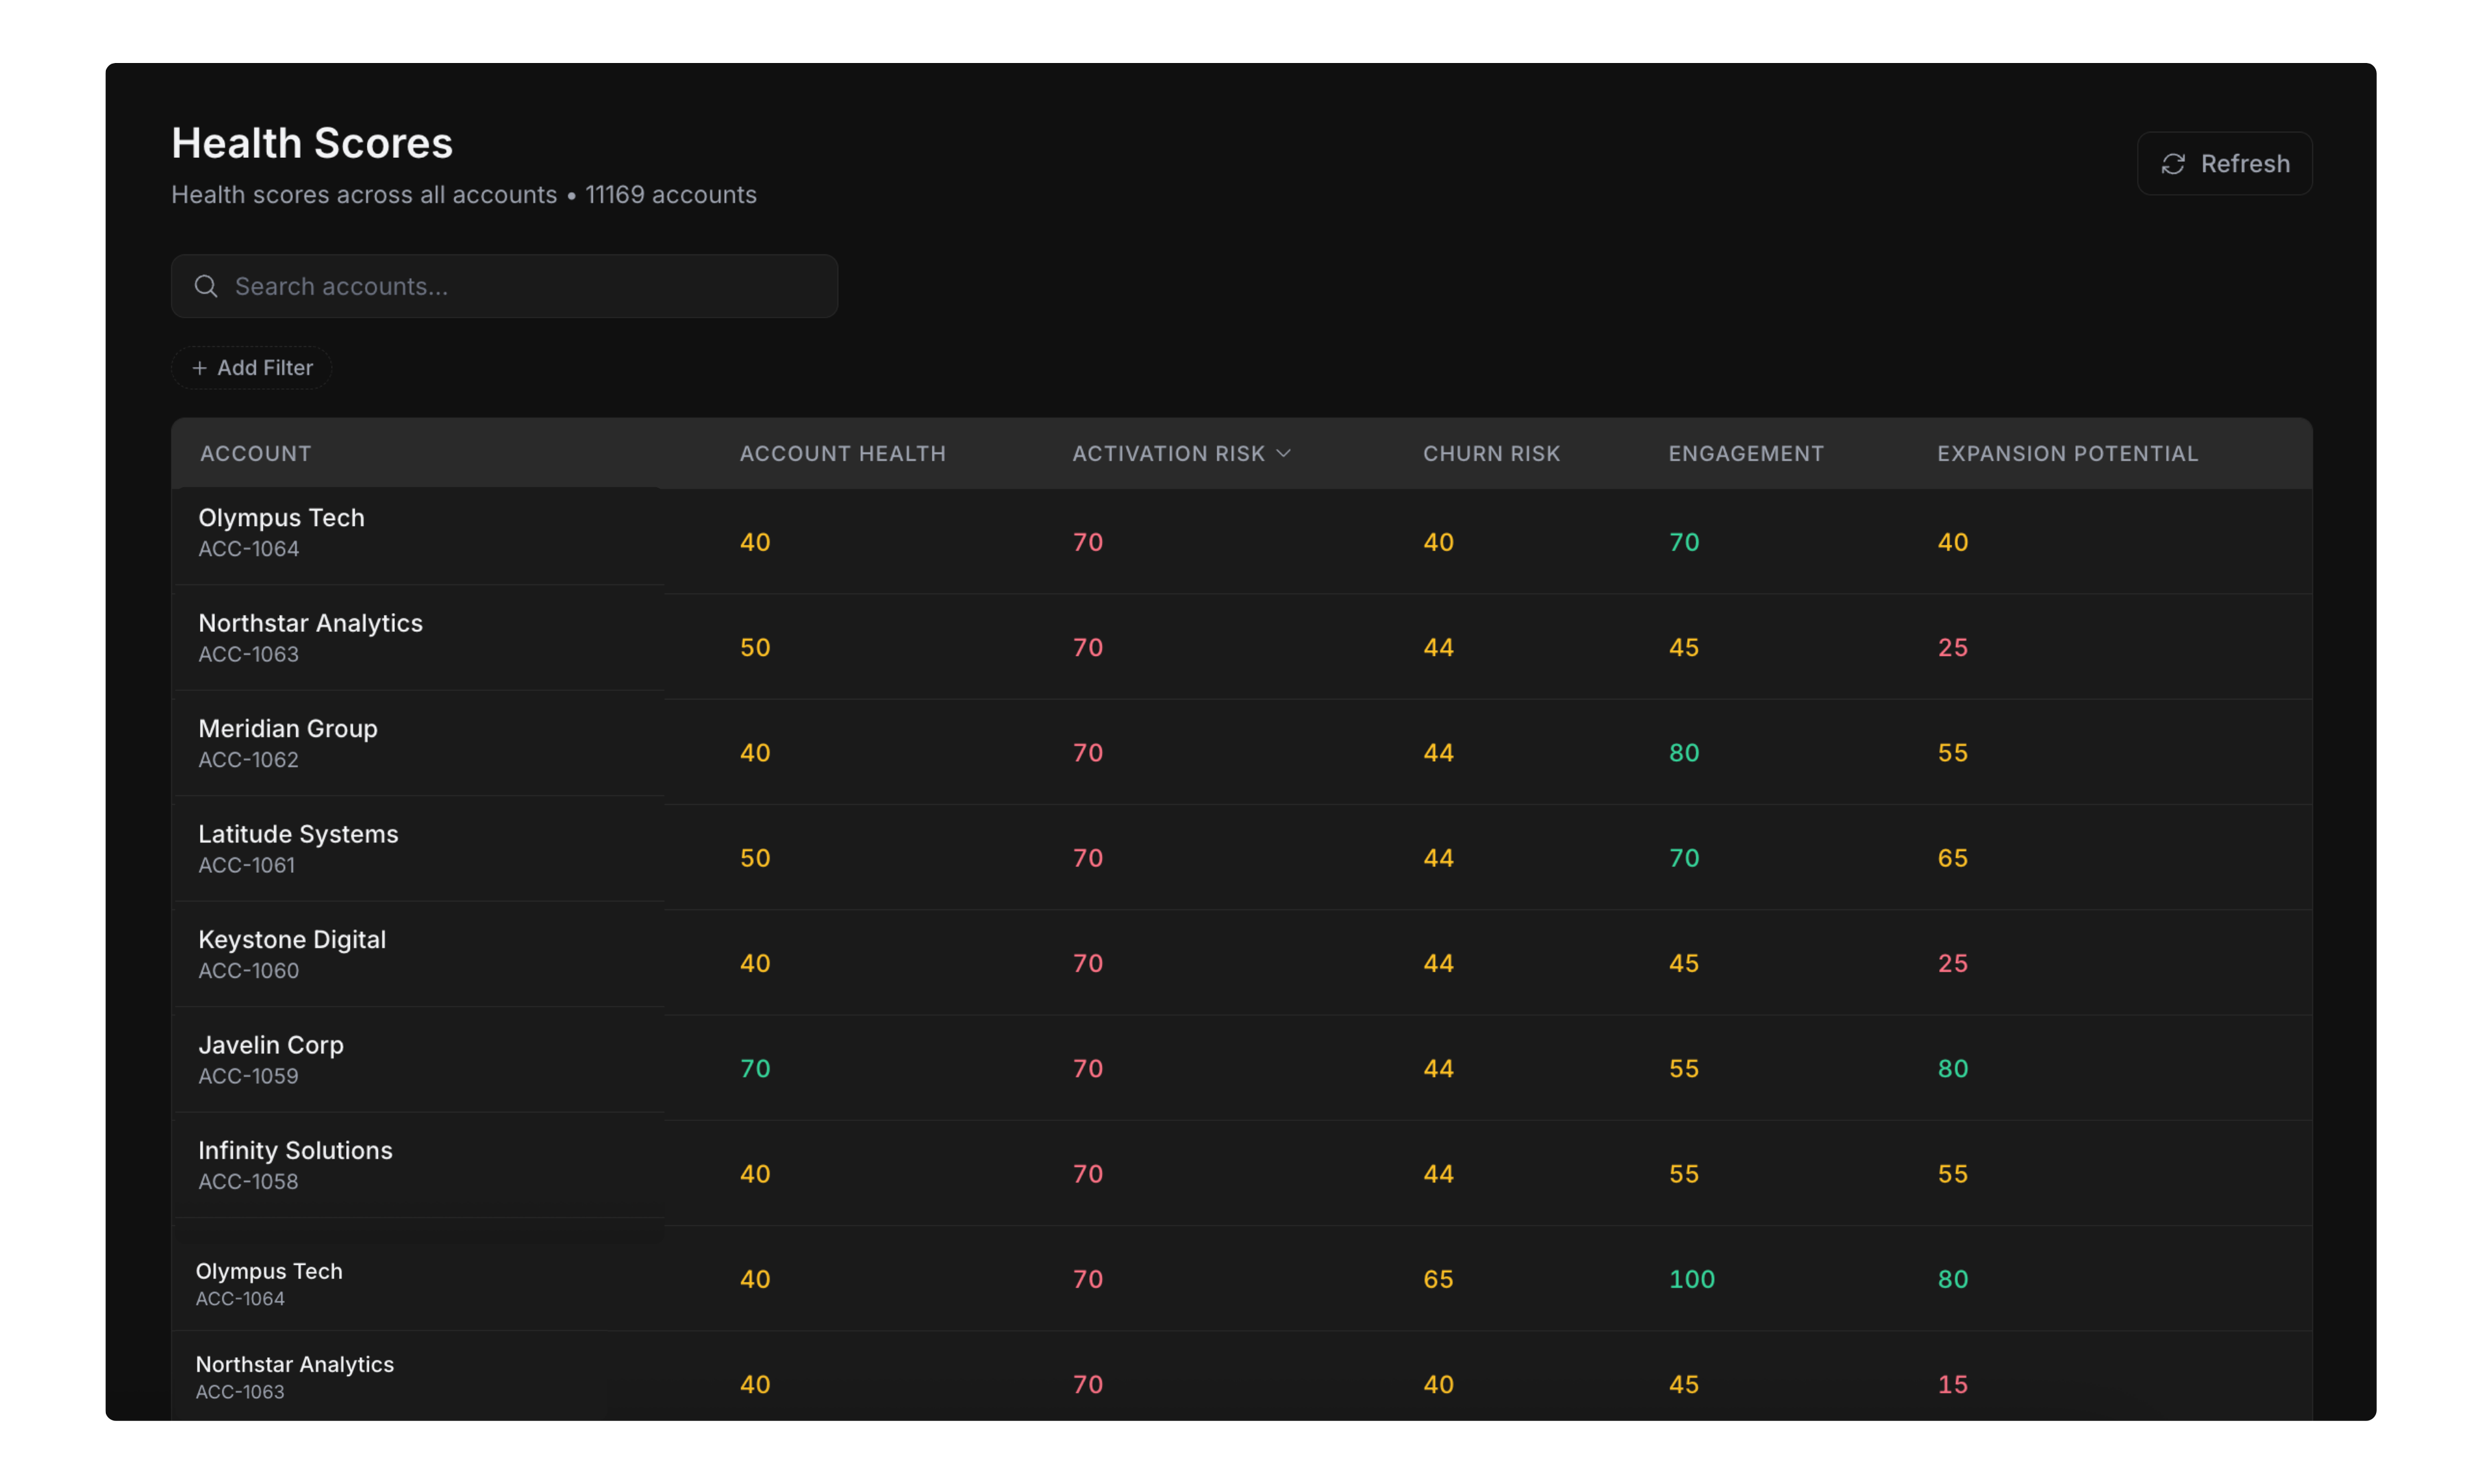Click the plus icon in Add Filter
The image size is (2482, 1484).
point(200,368)
